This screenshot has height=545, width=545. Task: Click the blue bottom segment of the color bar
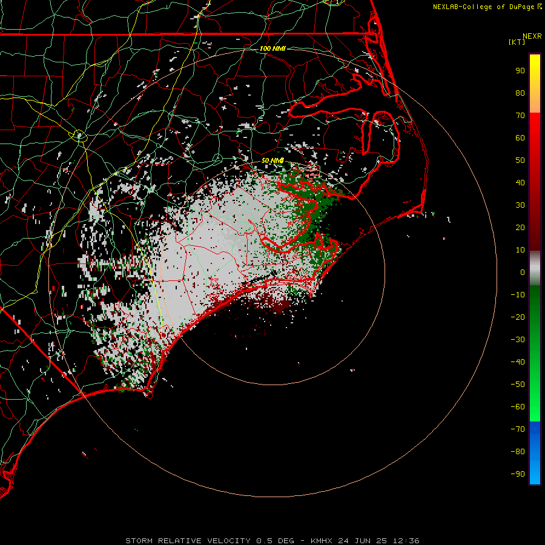[535, 452]
